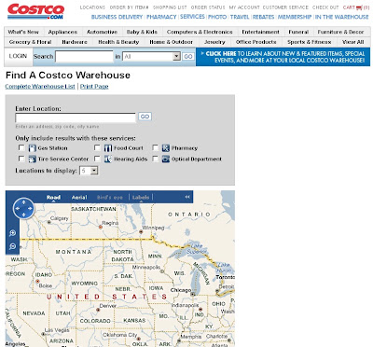Click GO button next to Enter Location
373x347 pixels.
click(145, 117)
